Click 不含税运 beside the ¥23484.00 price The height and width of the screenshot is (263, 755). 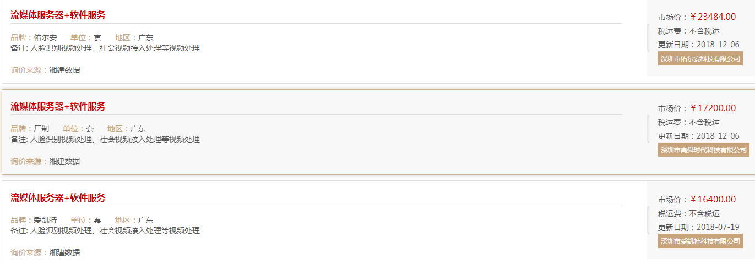(704, 31)
